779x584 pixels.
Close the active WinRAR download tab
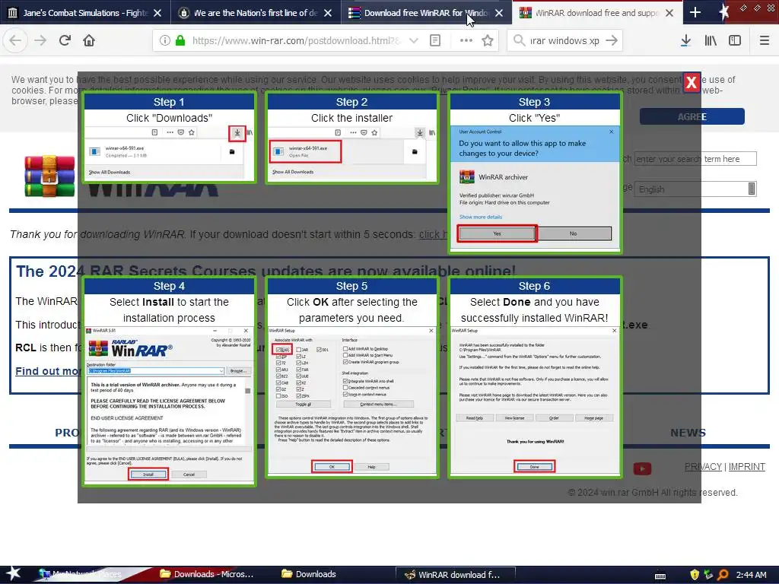[669, 13]
